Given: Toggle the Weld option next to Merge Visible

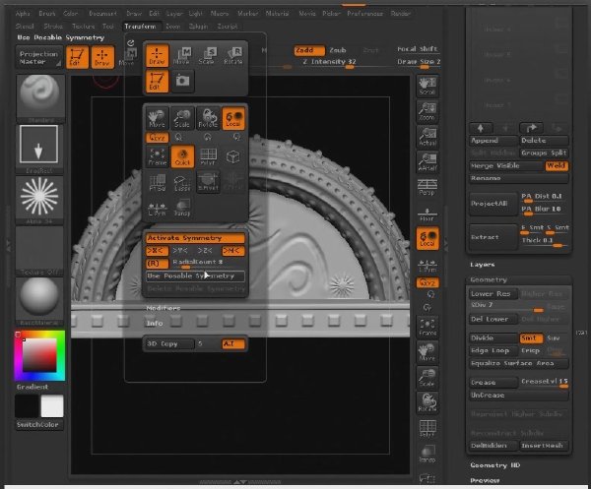Looking at the screenshot, I should click(557, 166).
